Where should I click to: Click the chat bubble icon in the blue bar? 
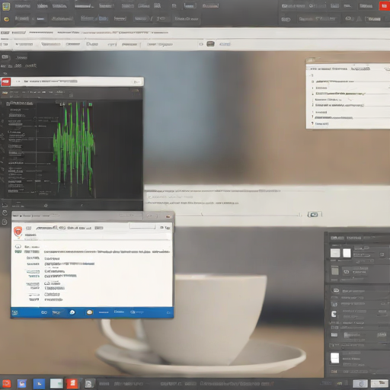point(89,312)
